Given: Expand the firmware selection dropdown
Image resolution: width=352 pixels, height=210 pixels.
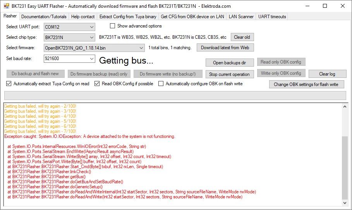Looking at the screenshot, I should pos(94,48).
